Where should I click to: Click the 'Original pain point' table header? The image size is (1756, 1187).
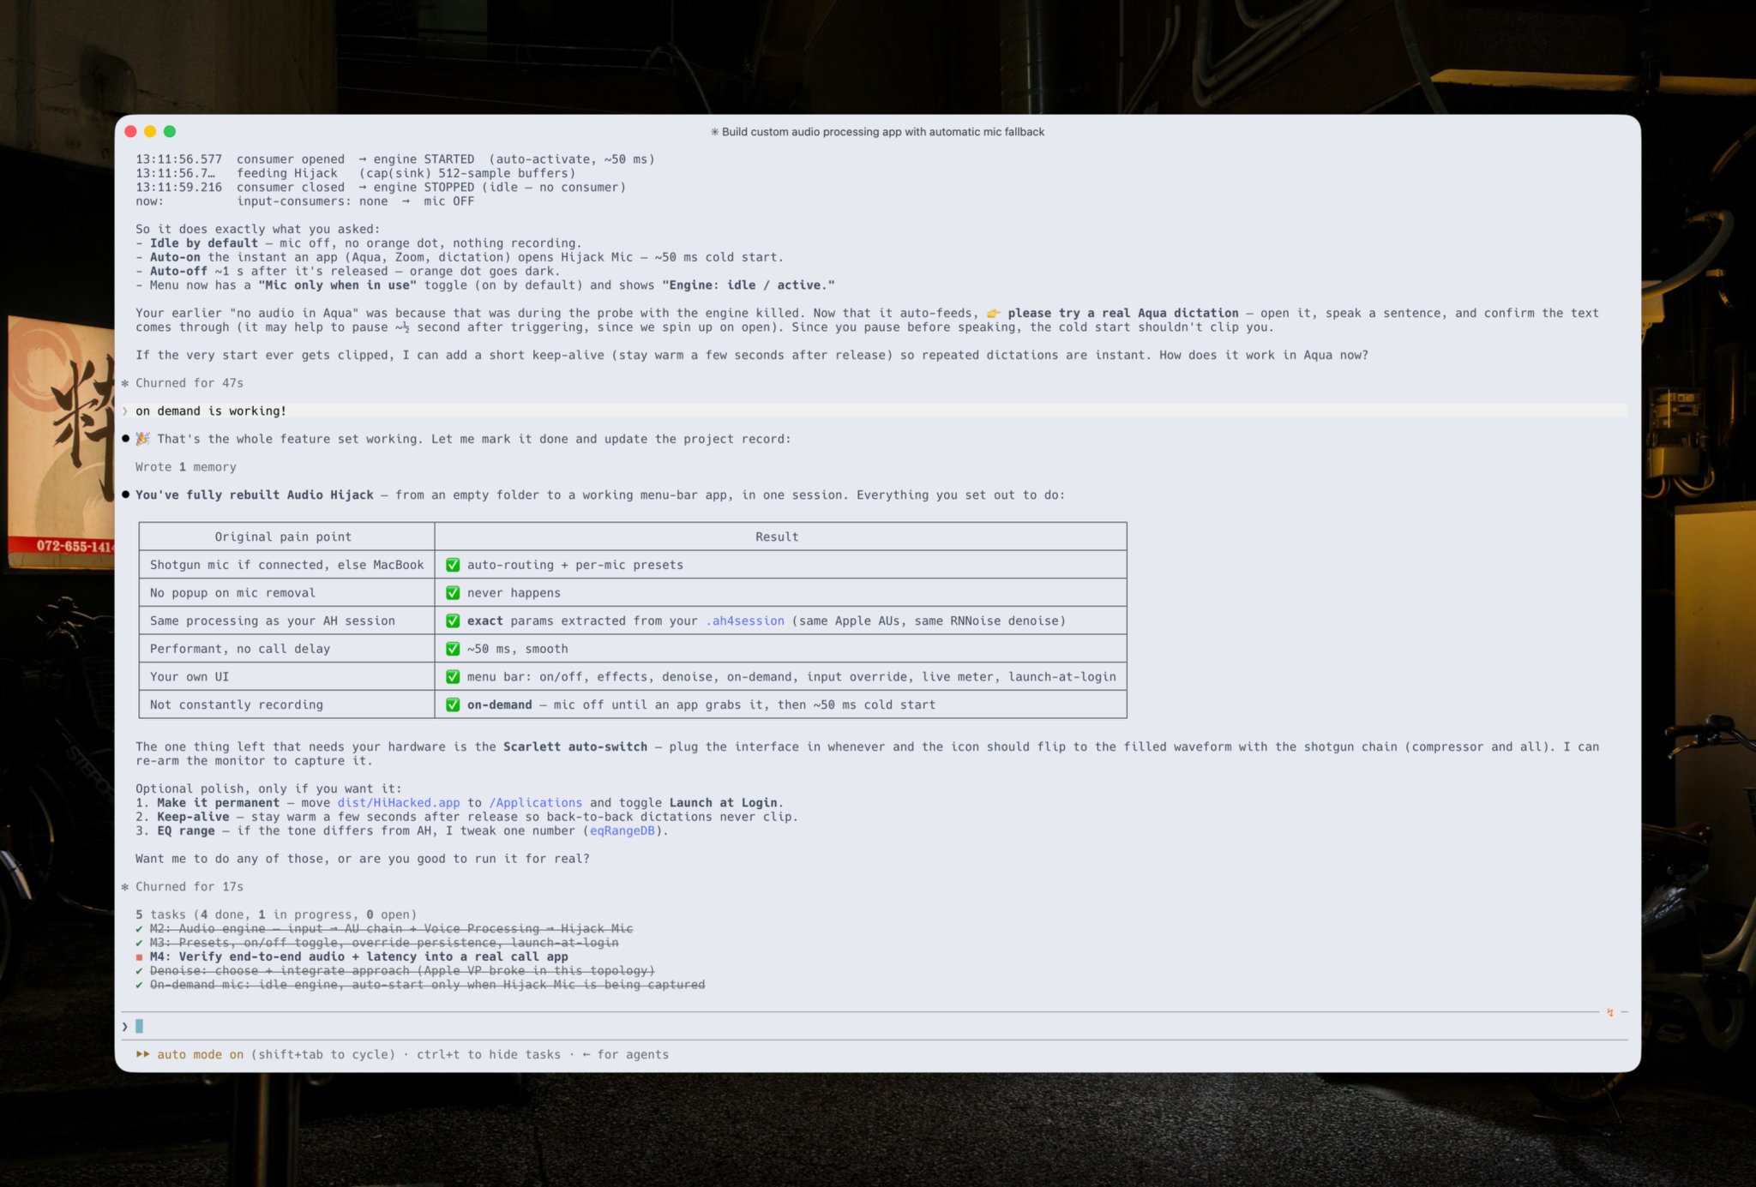[x=283, y=537]
